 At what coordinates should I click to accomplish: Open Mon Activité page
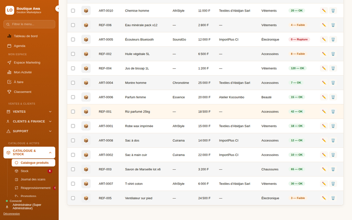[x=29, y=72]
